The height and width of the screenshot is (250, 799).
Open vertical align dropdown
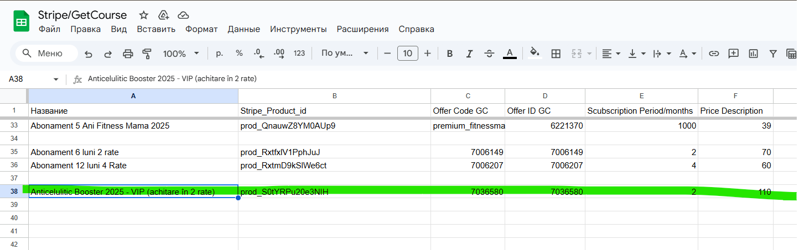pos(637,54)
